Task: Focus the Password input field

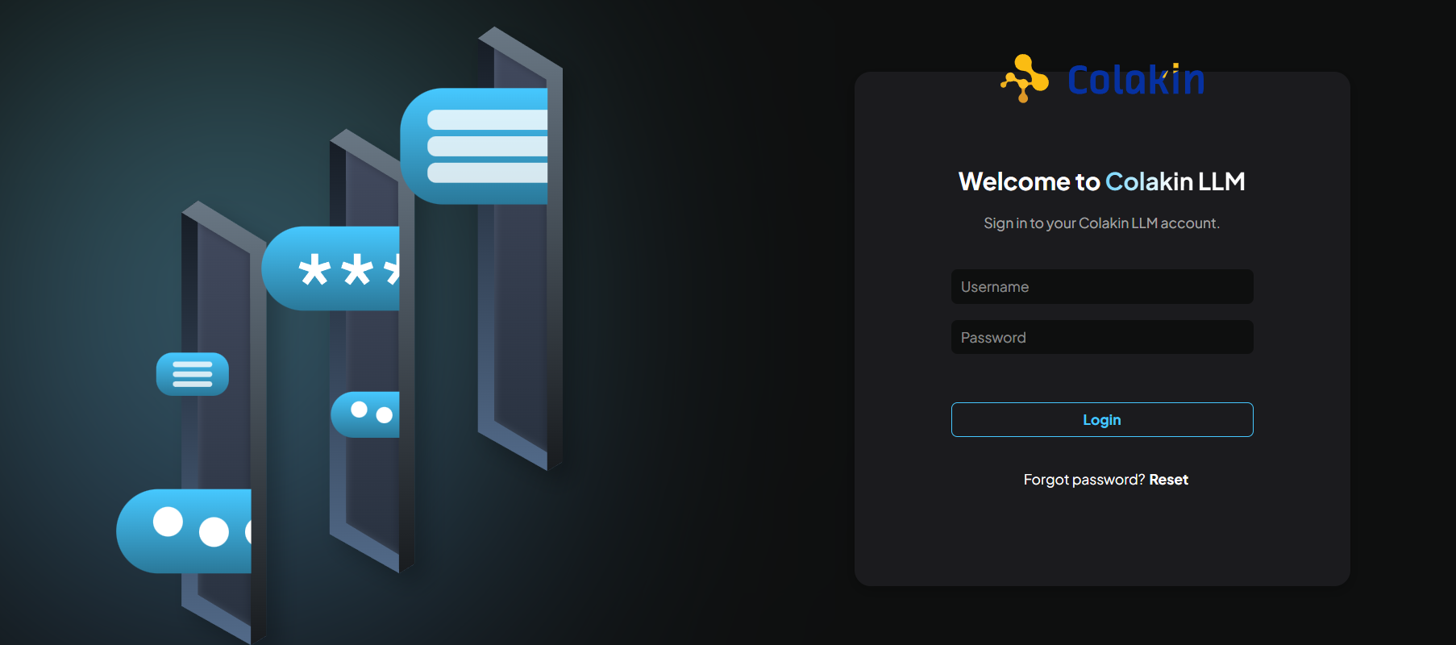Action: [1101, 338]
